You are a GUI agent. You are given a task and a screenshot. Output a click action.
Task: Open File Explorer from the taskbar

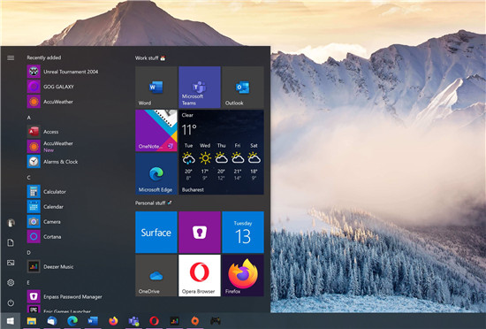tap(32, 321)
